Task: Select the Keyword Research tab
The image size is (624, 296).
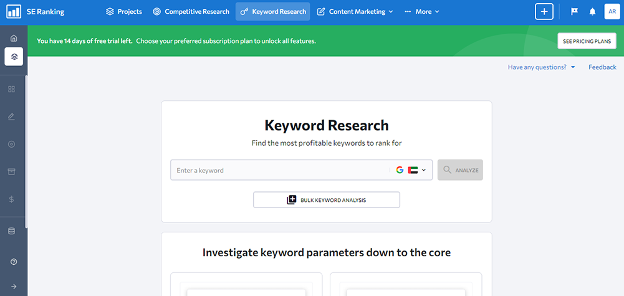Action: (273, 12)
